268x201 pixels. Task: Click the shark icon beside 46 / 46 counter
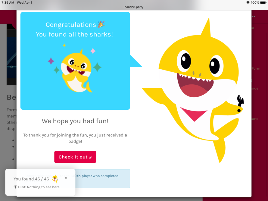(55, 178)
